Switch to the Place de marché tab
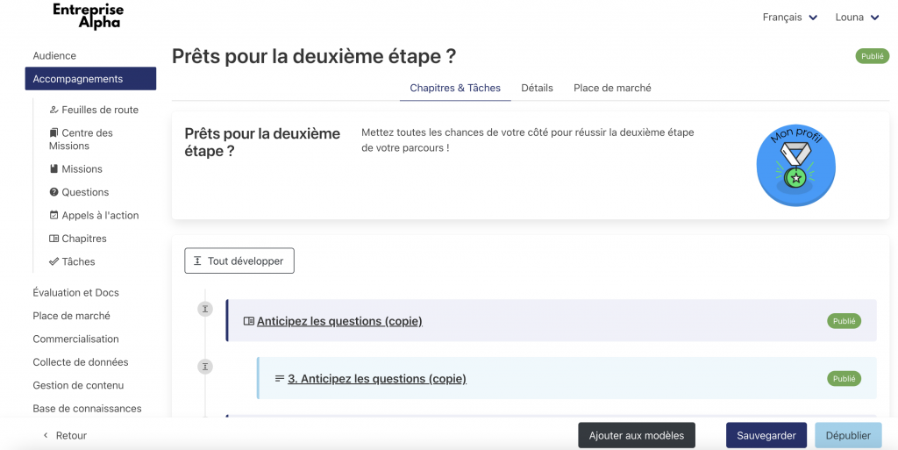 coord(612,88)
